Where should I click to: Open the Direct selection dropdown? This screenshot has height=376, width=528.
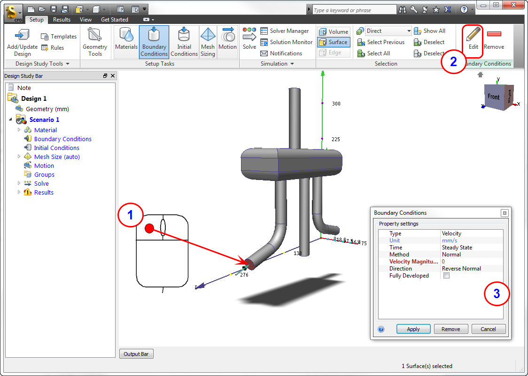tap(388, 31)
